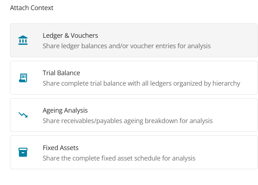Click "Share receivables/payables ageing breakdown" description
258x185 pixels.
tap(128, 121)
